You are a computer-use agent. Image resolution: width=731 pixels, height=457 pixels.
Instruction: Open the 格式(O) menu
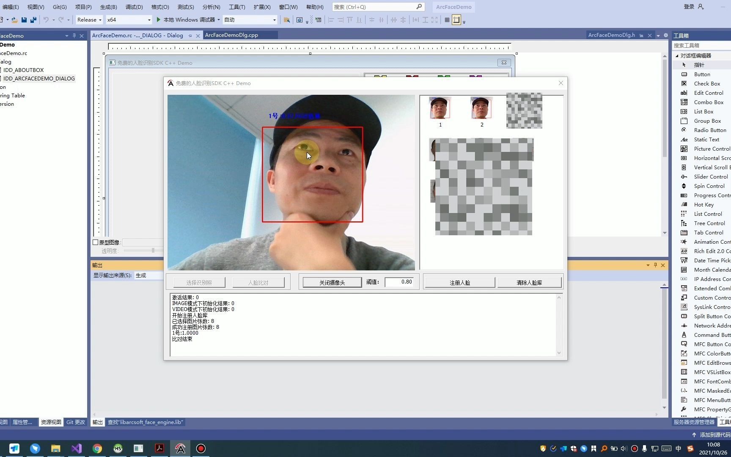160,7
